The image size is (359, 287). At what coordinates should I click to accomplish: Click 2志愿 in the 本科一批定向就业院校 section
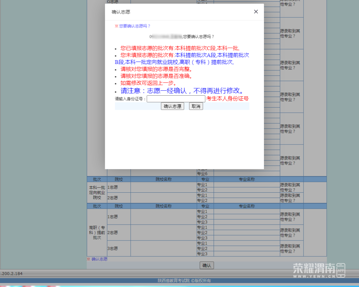[113, 198]
